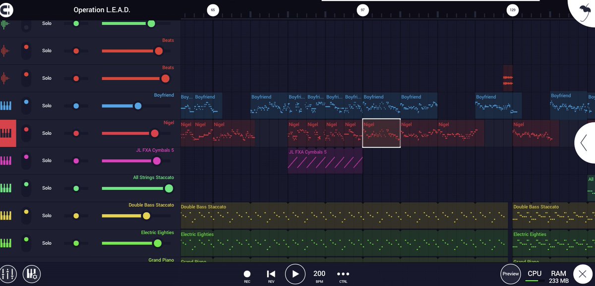Image resolution: width=595 pixels, height=286 pixels.
Task: Adjust the Boyfriend volume slider
Action: pos(137,106)
